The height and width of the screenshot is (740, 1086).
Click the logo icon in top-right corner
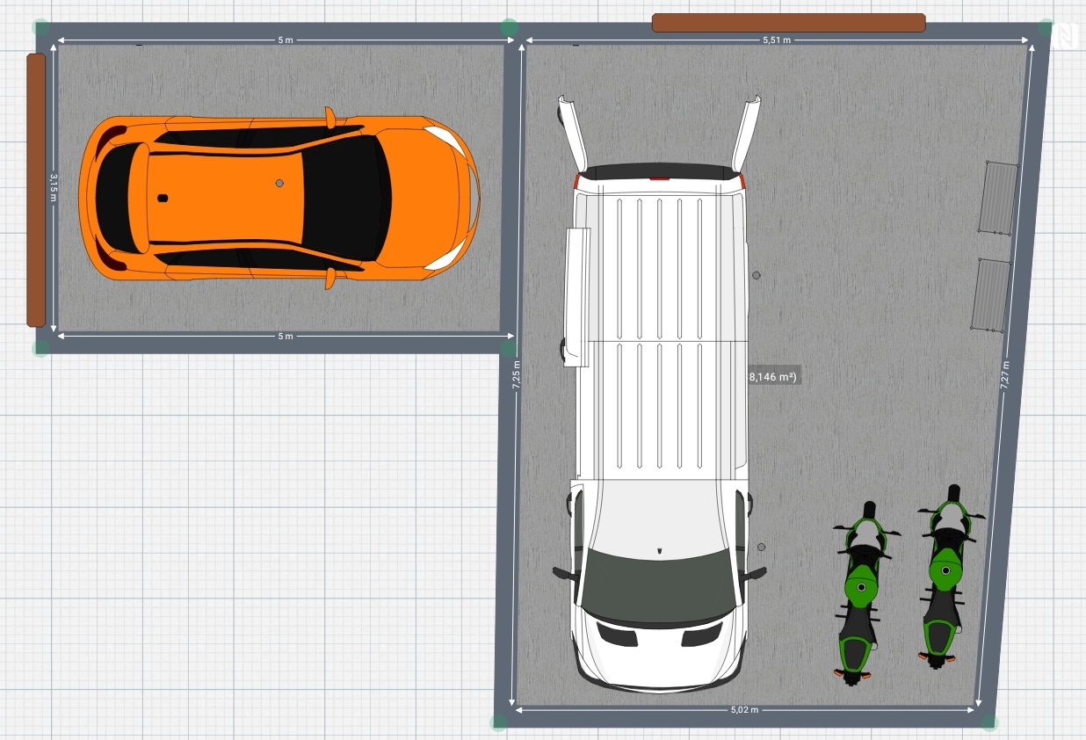(x=1065, y=35)
